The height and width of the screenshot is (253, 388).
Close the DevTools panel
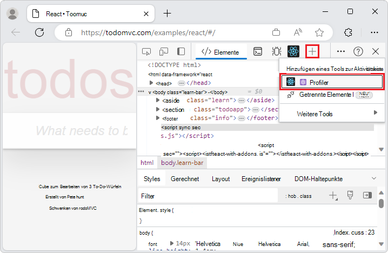point(376,51)
